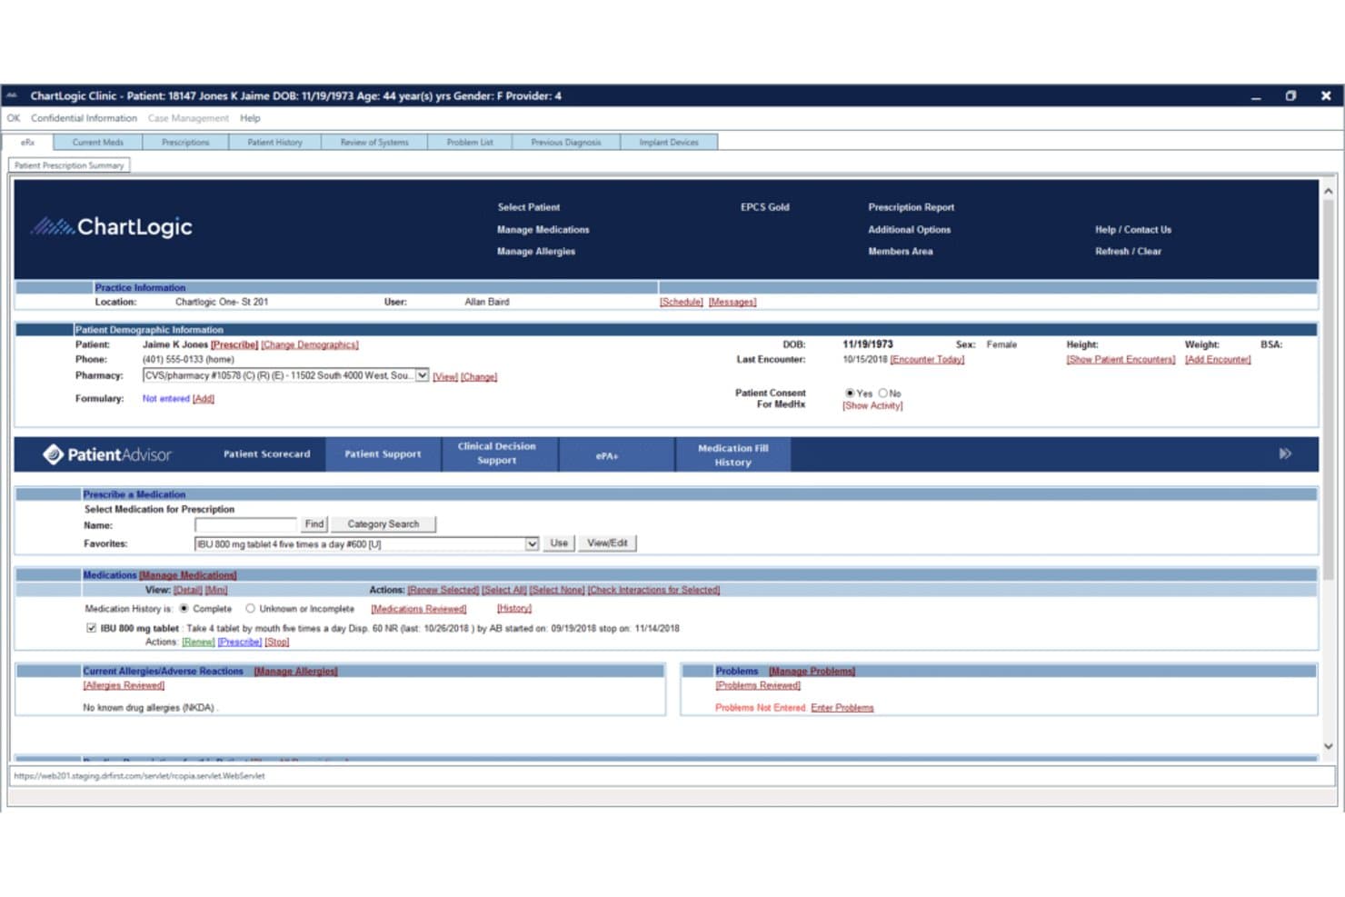
Task: Switch to the Prescriptions tab
Action: coord(185,143)
